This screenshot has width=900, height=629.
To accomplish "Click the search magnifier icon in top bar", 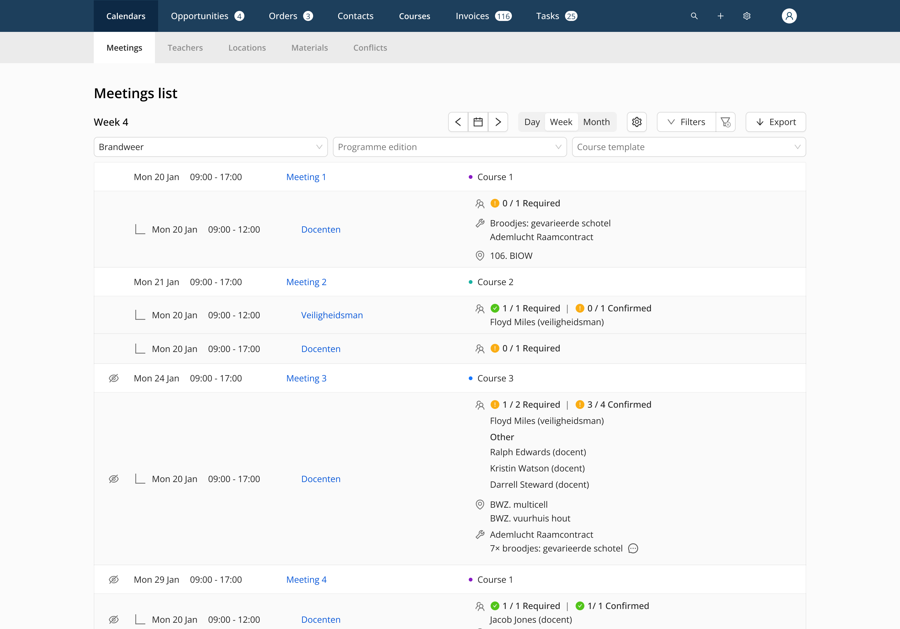I will (x=694, y=16).
